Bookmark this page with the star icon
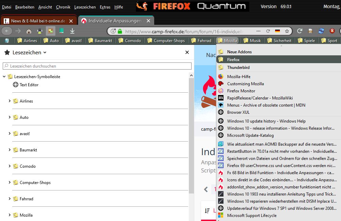Image resolution: width=341 pixels, height=221 pixels. pos(287,31)
